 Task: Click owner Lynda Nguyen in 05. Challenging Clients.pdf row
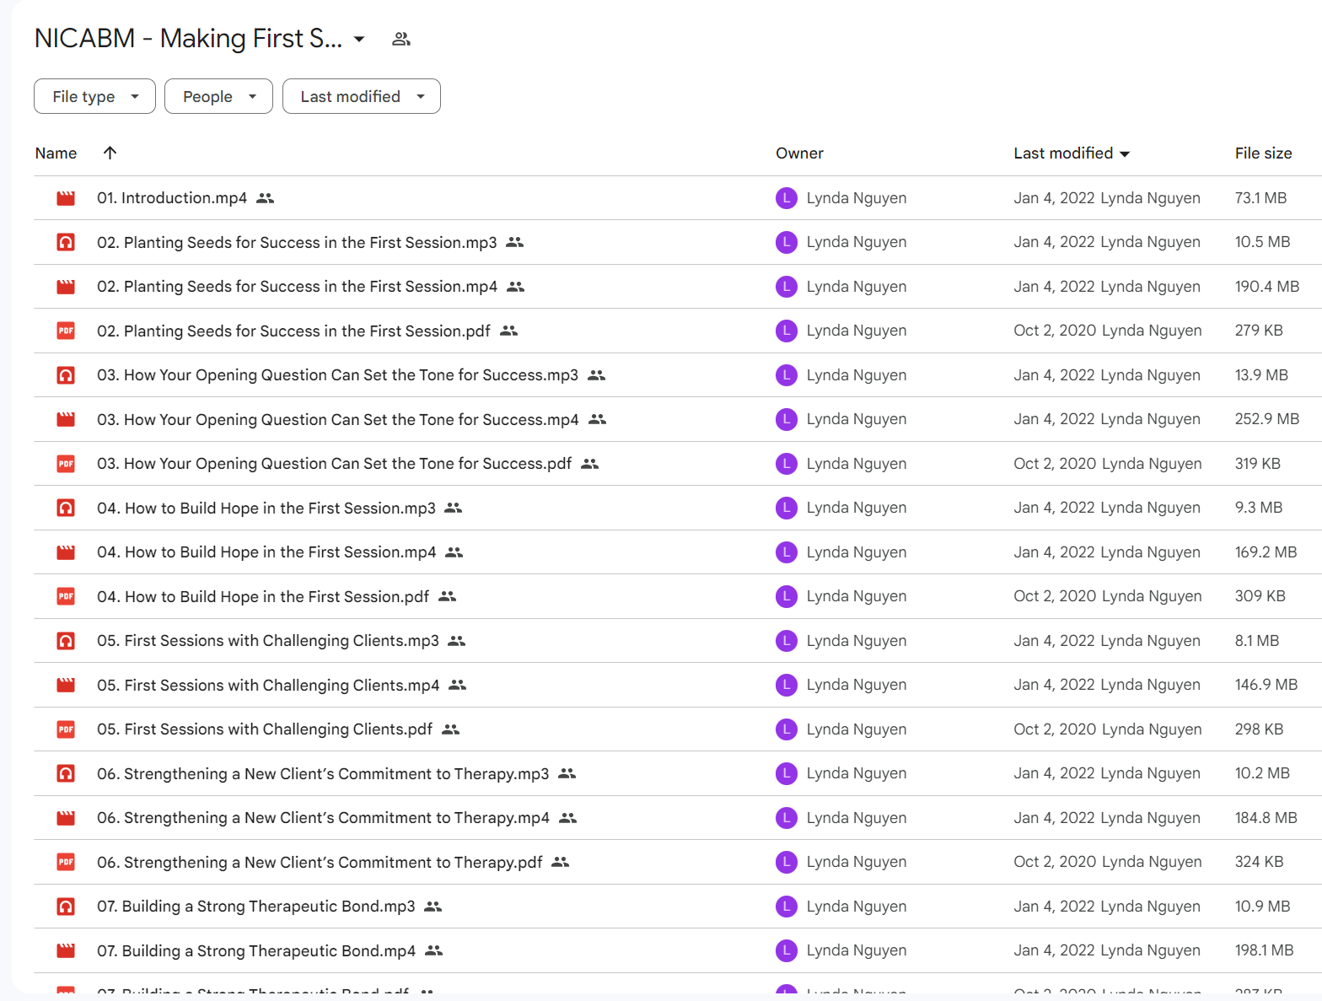tap(857, 729)
